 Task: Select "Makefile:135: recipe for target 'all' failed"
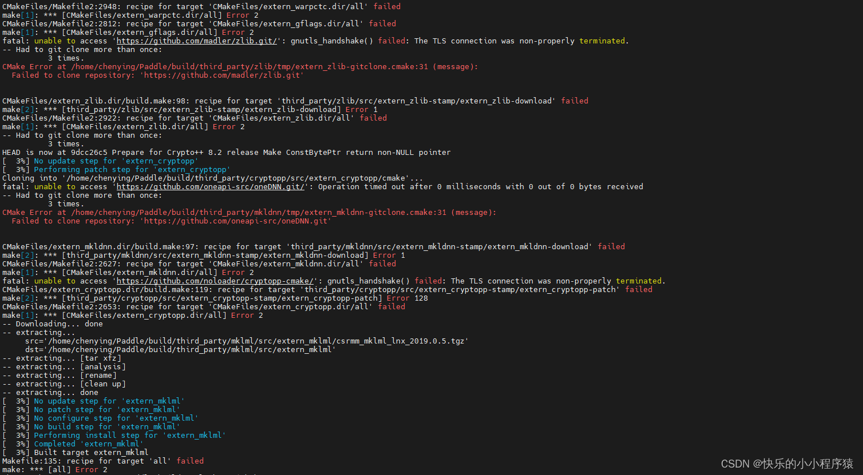pos(103,461)
